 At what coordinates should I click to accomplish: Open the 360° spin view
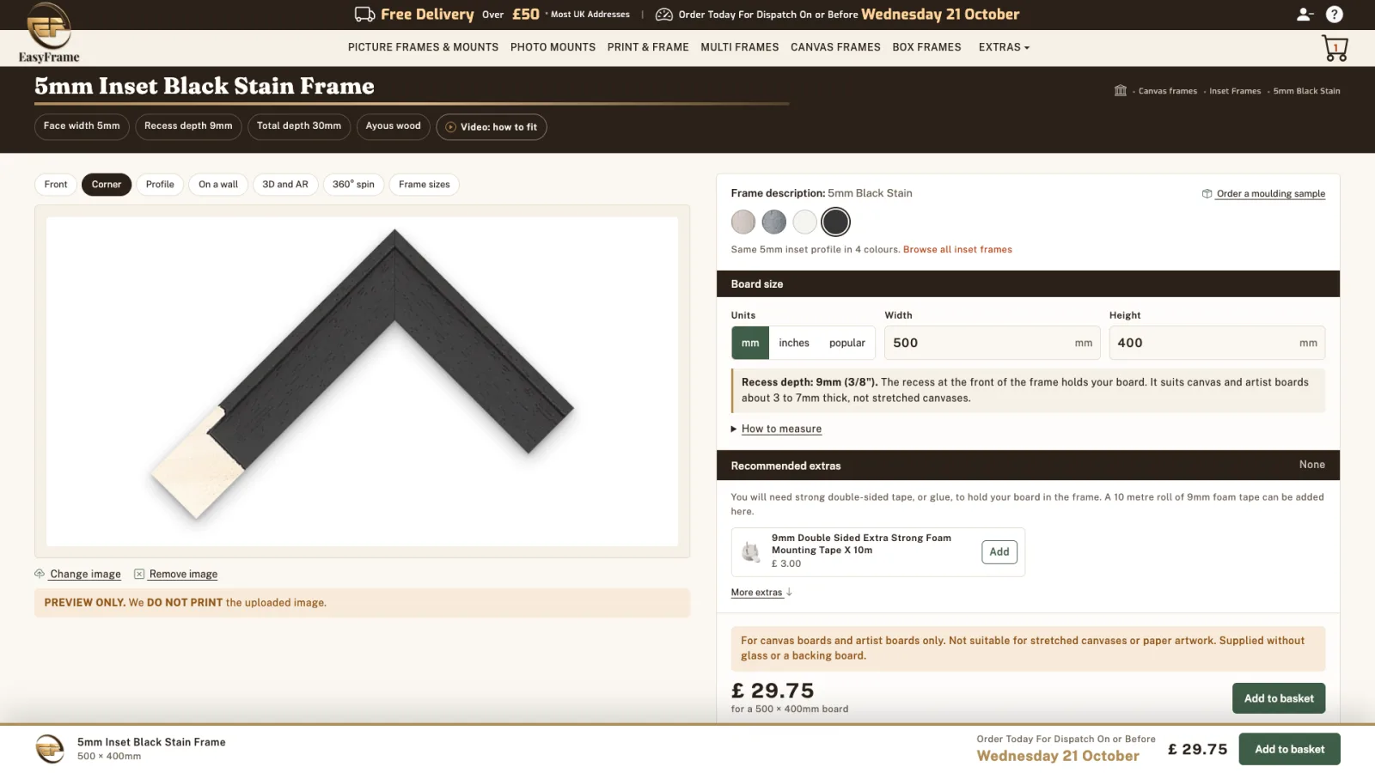click(x=353, y=185)
